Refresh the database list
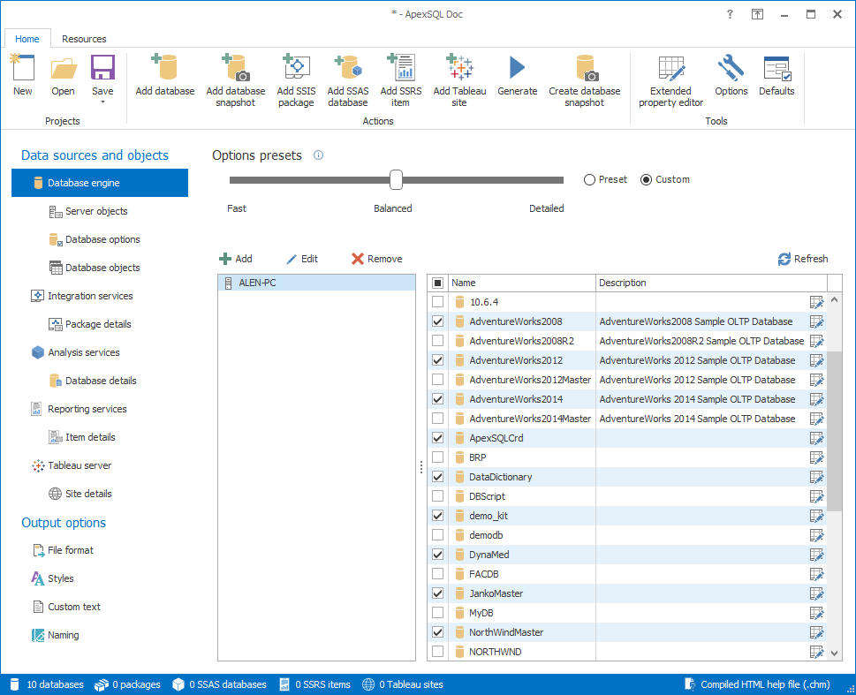Screen dimensions: 856x695 [802, 259]
